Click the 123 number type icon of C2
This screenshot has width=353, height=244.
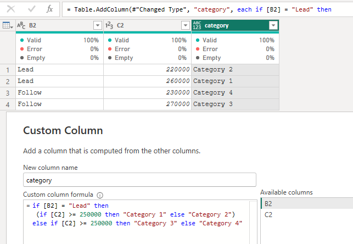pos(109,25)
